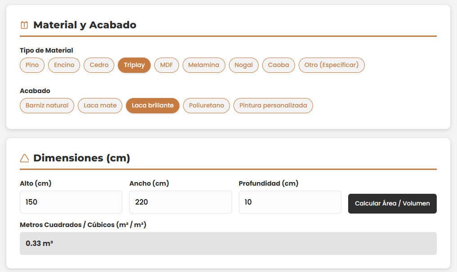This screenshot has height=272, width=457.
Task: Select Pintura personalizada finish
Action: click(273, 106)
